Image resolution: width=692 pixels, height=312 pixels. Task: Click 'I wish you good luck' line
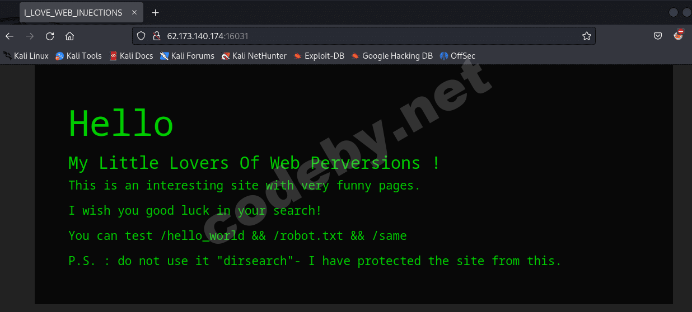click(x=195, y=211)
